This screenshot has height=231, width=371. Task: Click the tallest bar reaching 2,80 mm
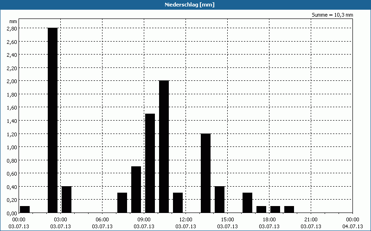pos(53,120)
